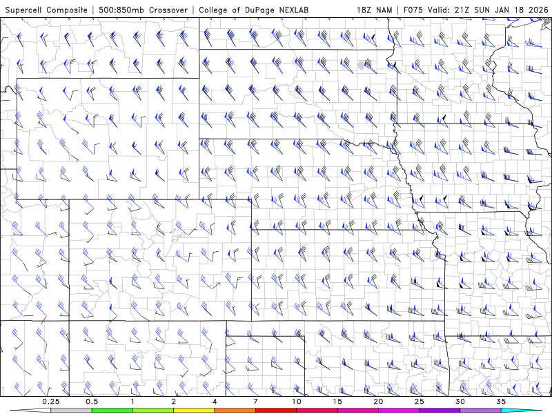The height and width of the screenshot is (414, 552).
Task: Click the "1" color scale label
Action: click(x=132, y=402)
